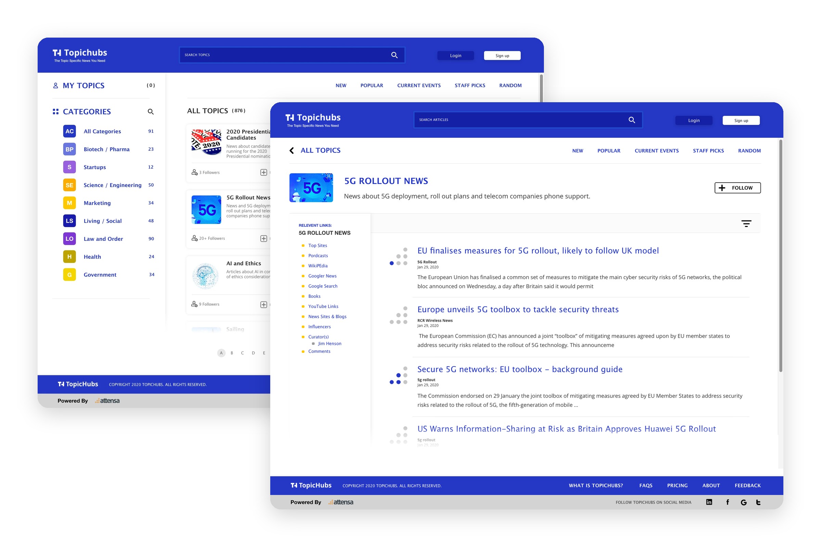The width and height of the screenshot is (821, 547).
Task: Open the Top Sites relevant link
Action: tap(318, 245)
